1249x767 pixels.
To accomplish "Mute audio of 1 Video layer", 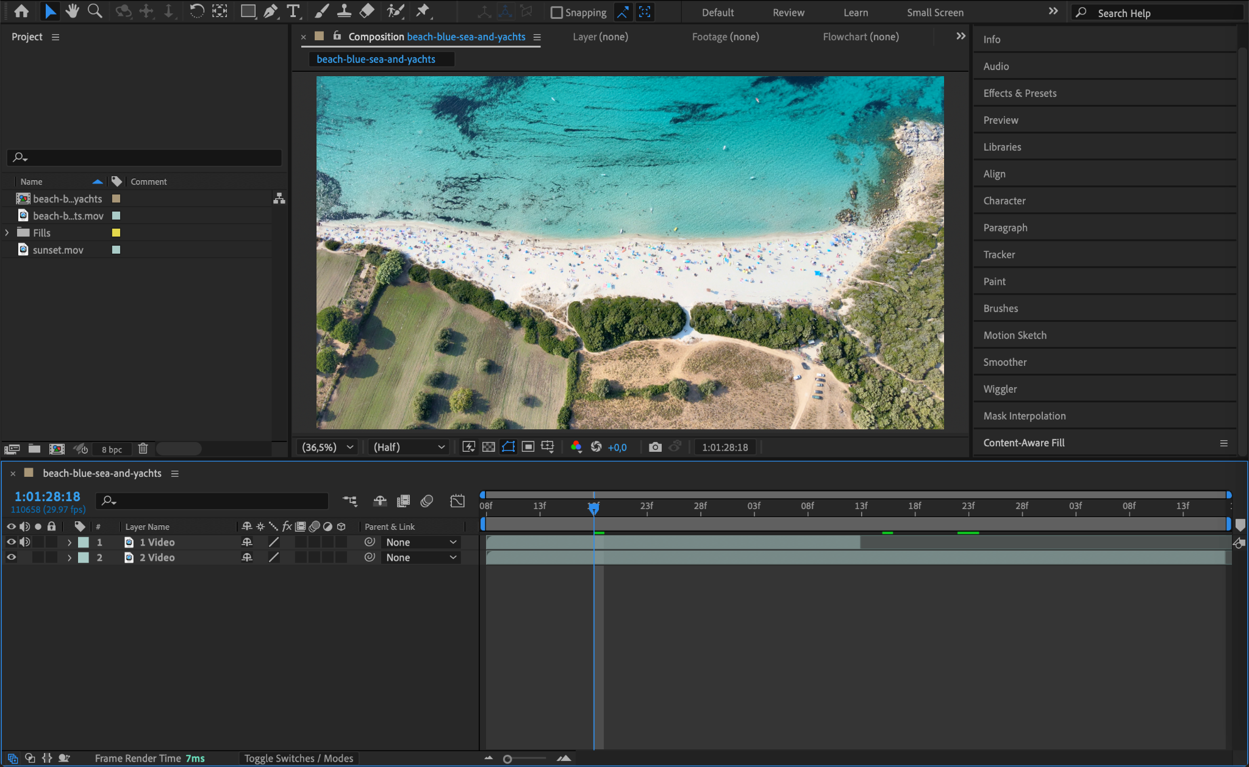I will [24, 542].
